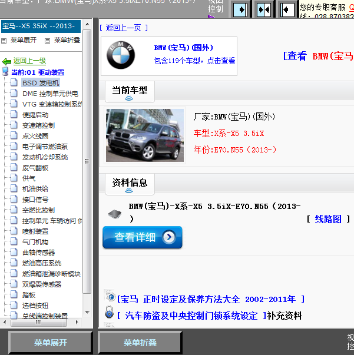354x355 pixels.
Task: Select 变速箱控制 in the tree
Action: coord(38,125)
